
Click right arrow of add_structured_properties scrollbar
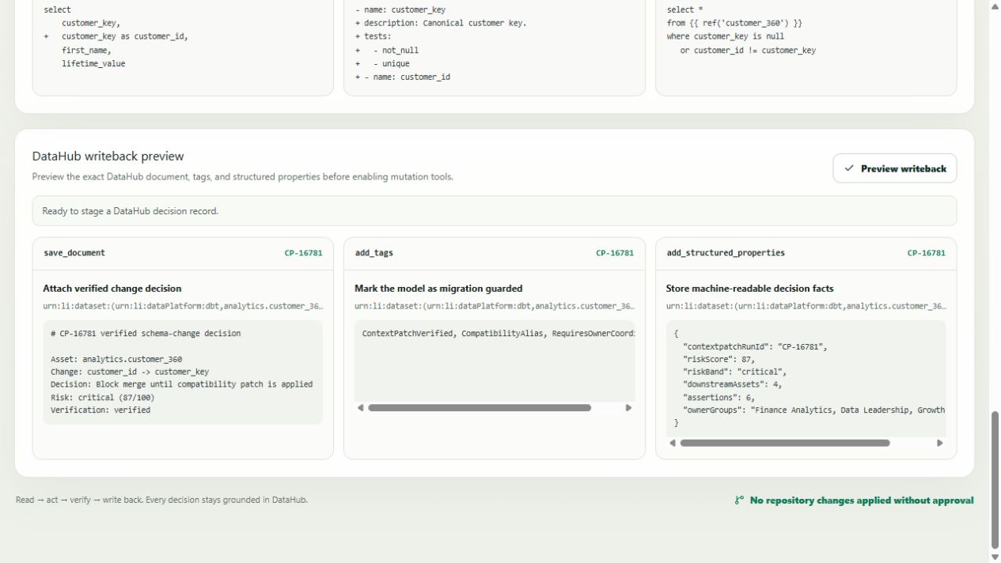click(940, 443)
